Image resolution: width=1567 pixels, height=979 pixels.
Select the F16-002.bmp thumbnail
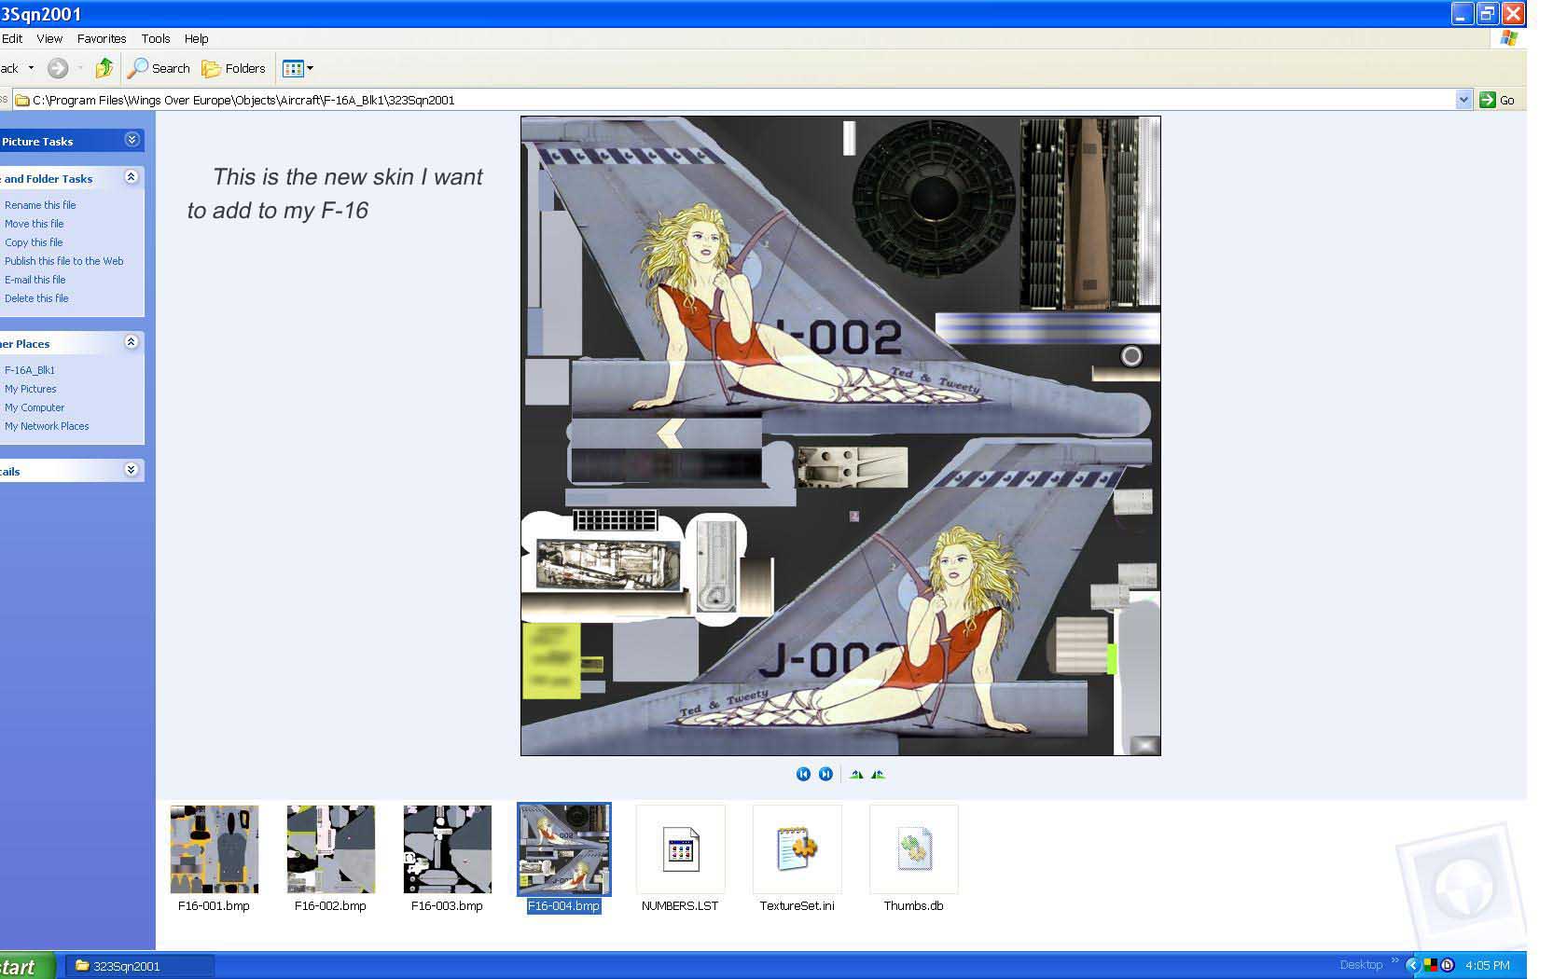coord(331,849)
